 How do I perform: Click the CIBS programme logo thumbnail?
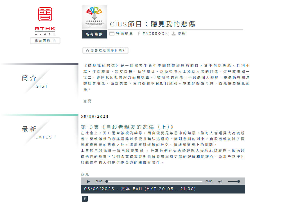click(x=94, y=17)
